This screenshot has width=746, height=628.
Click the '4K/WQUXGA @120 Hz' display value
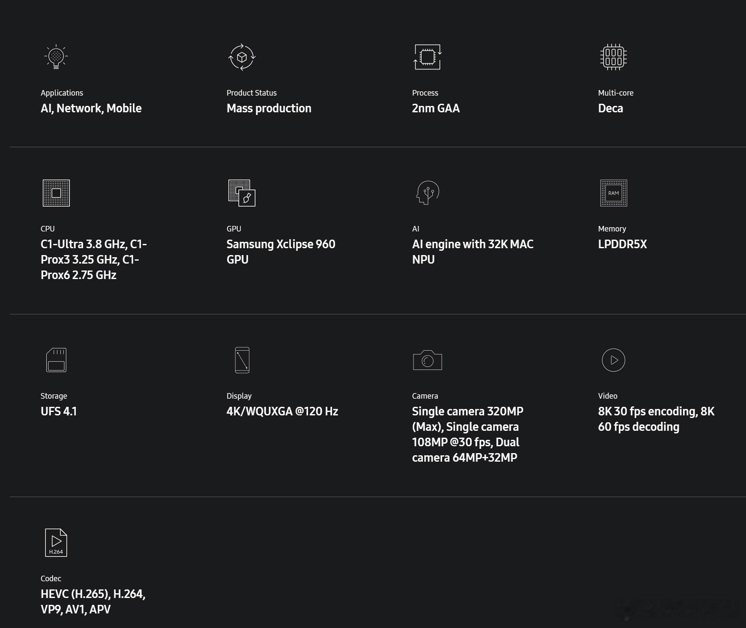tap(282, 412)
